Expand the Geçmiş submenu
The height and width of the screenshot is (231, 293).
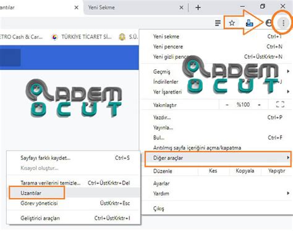click(216, 71)
